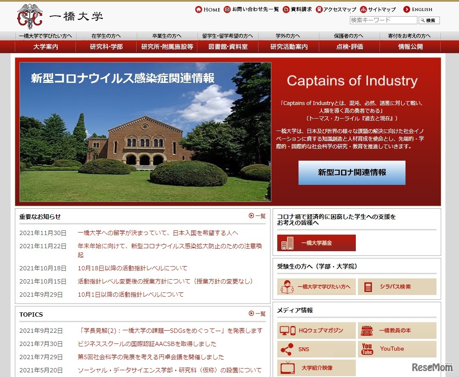Image resolution: width=459 pixels, height=377 pixels.
Task: Click the 一覧 arrow icon in TOPICS
Action: (251, 313)
